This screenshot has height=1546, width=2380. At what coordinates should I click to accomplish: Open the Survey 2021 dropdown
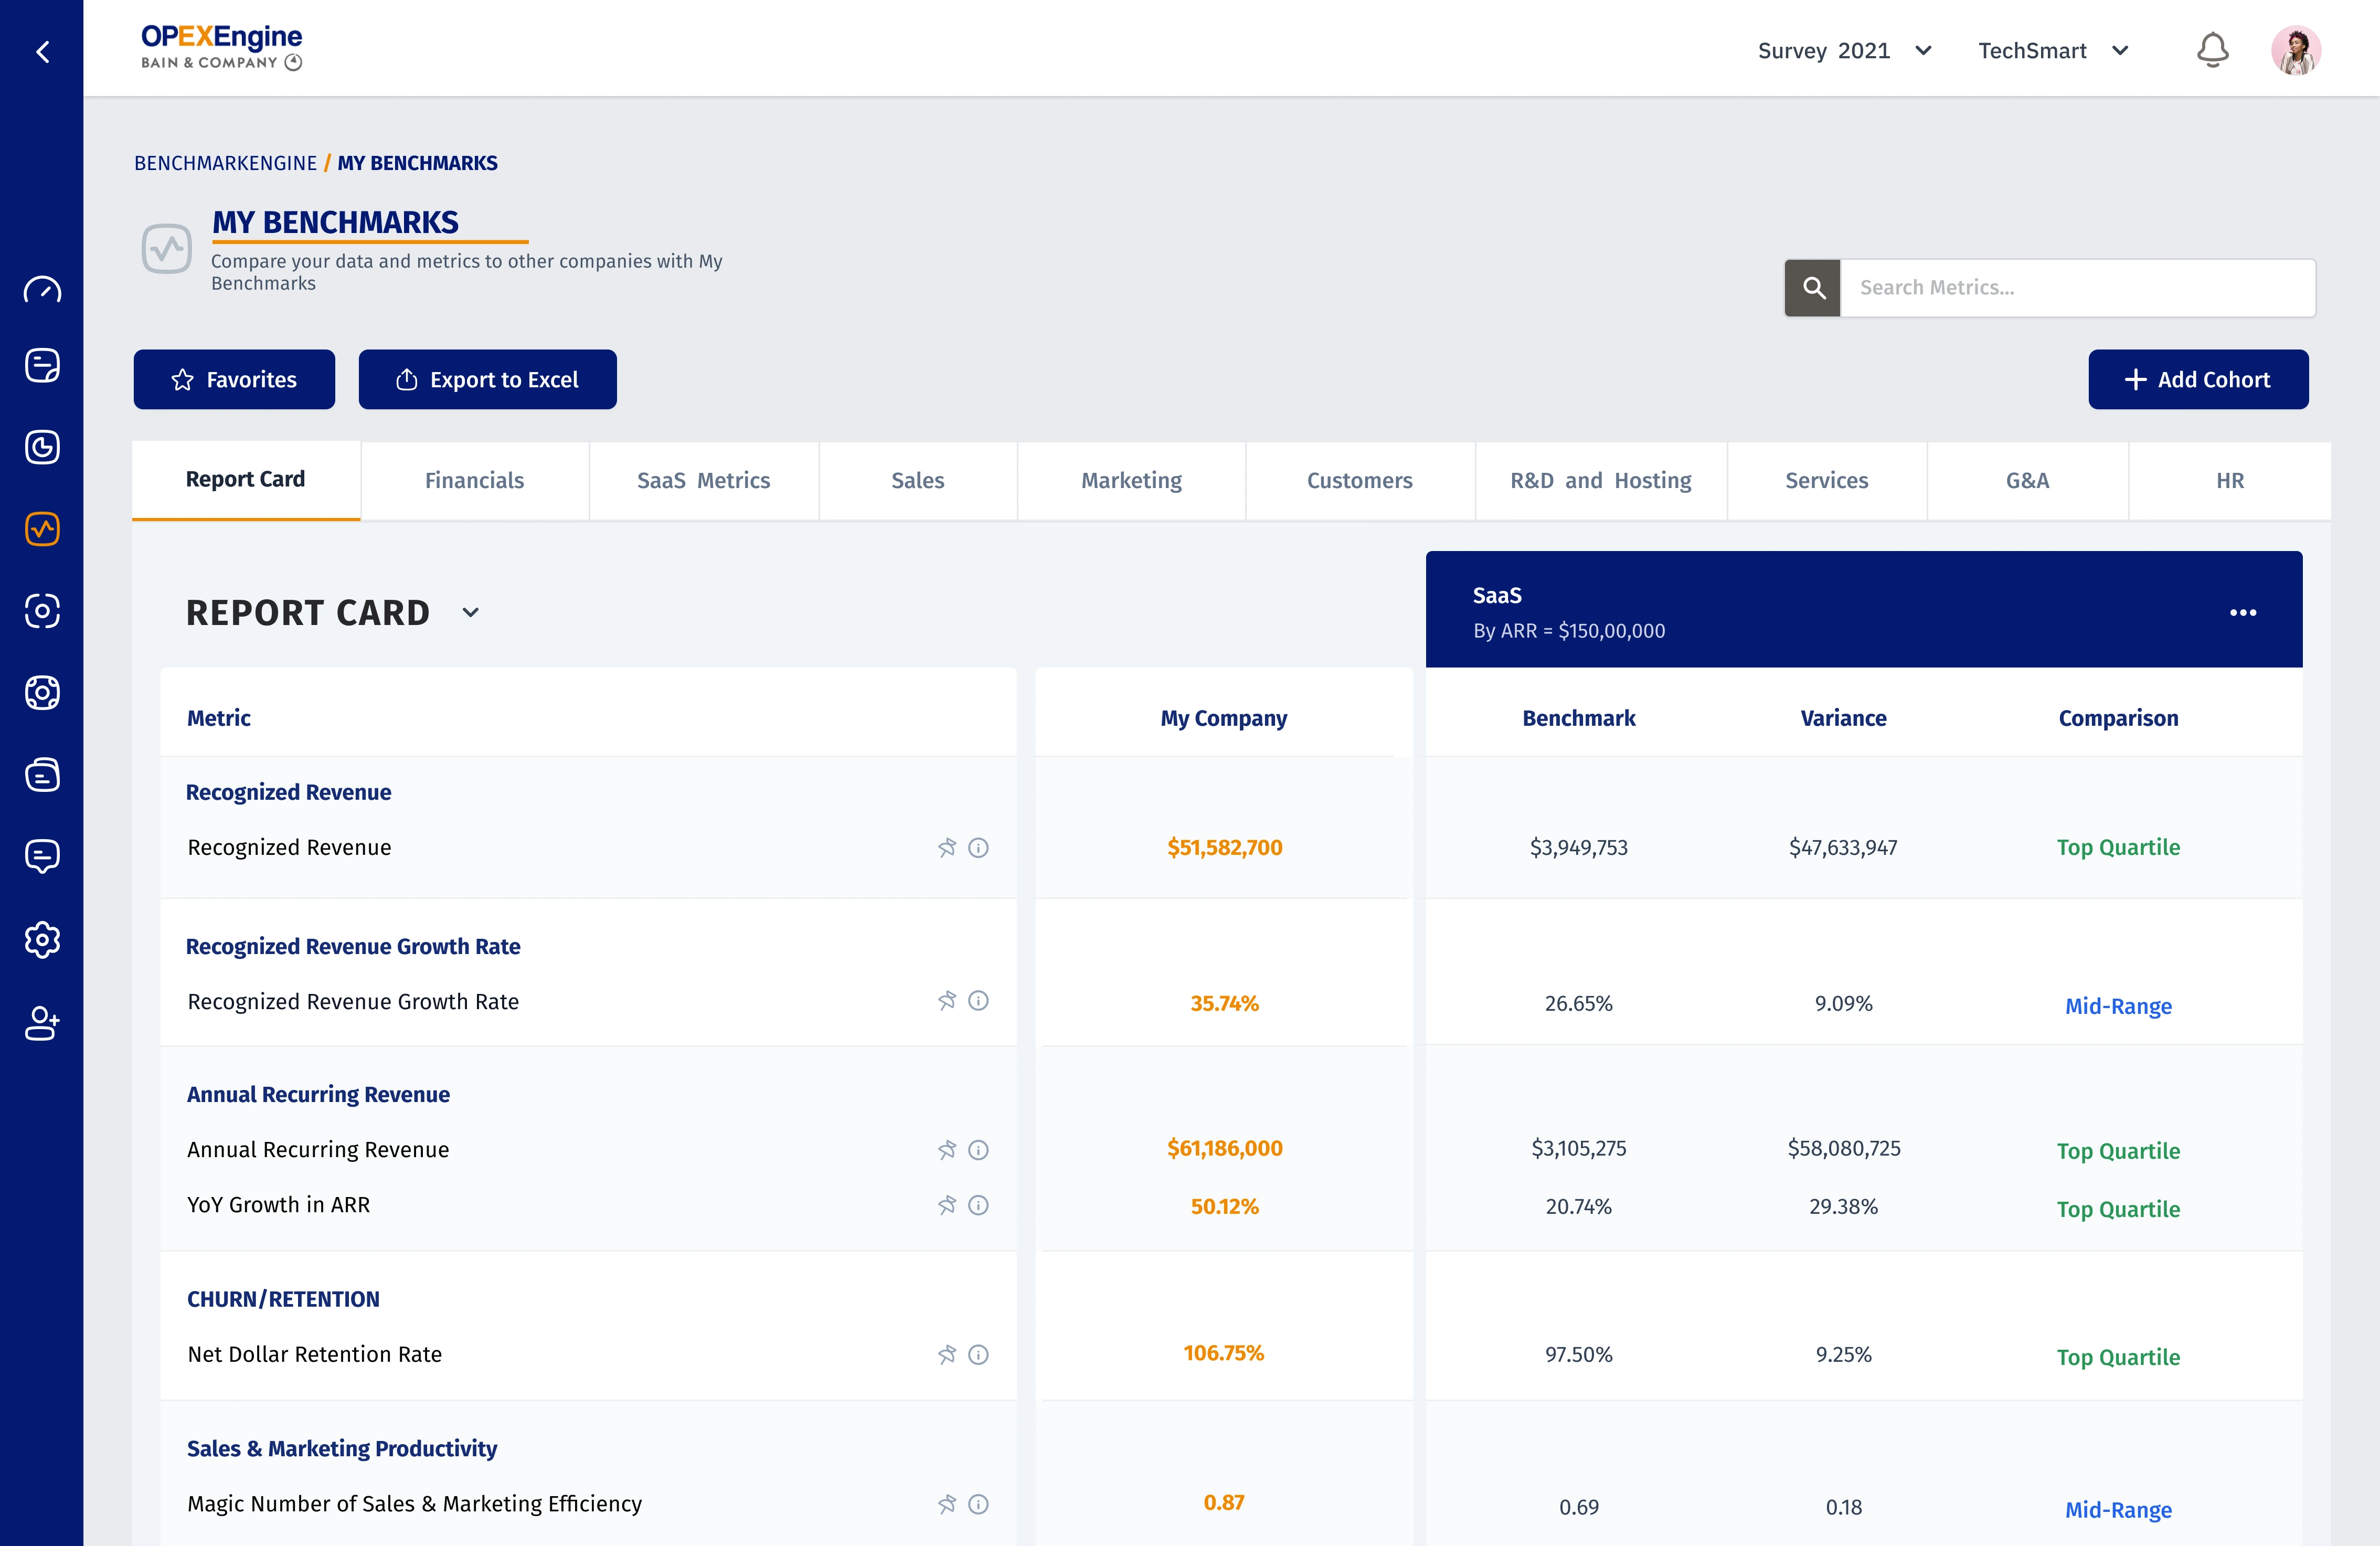[1844, 51]
